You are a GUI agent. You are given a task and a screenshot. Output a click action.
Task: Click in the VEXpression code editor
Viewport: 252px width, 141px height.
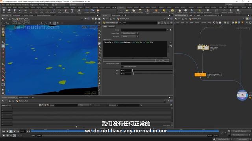[135, 49]
